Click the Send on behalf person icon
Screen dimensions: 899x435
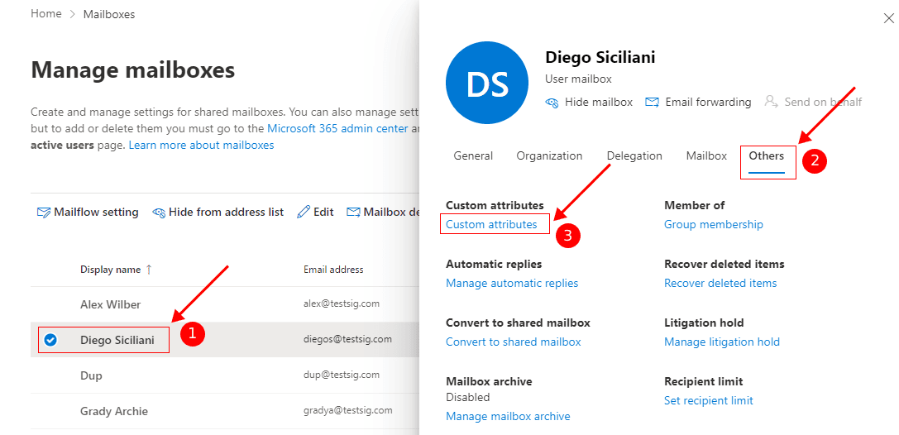pos(771,102)
